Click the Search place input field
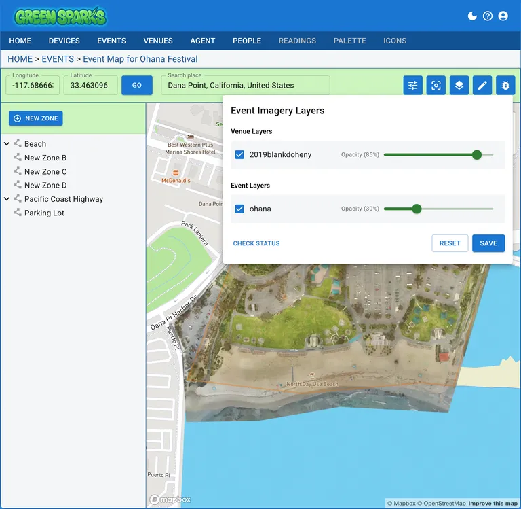The image size is (521, 509). coord(245,86)
